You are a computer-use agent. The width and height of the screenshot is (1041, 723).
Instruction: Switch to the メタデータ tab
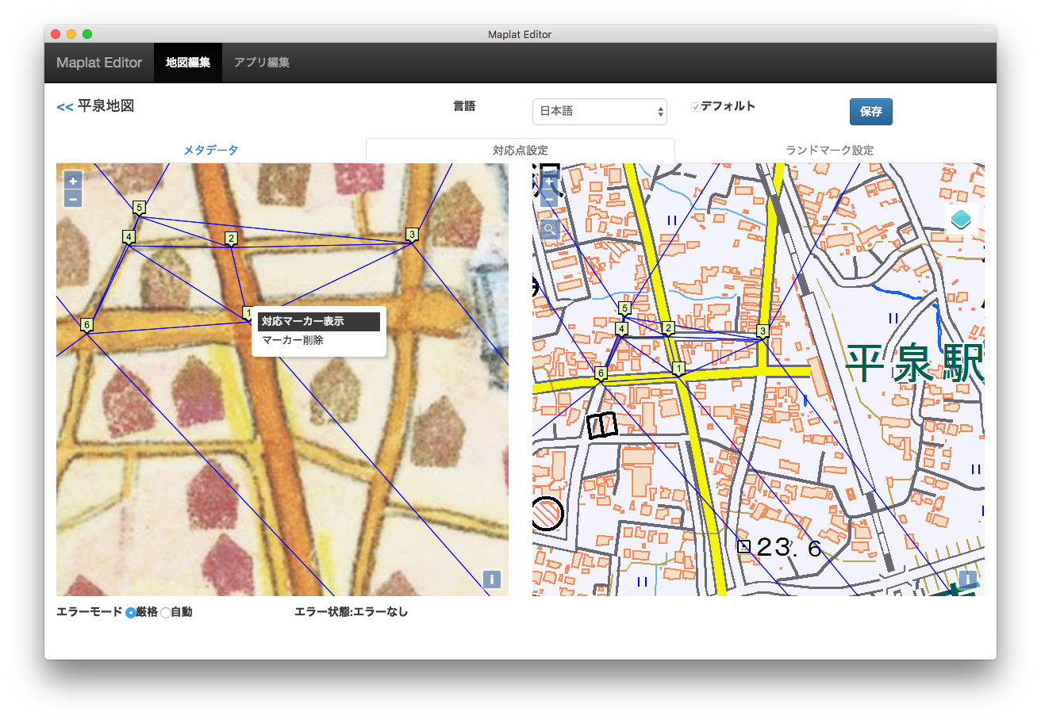pyautogui.click(x=211, y=150)
